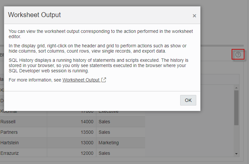249x164 pixels.
Task: Click the grid scrollbar down arrow
Action: (x=236, y=153)
